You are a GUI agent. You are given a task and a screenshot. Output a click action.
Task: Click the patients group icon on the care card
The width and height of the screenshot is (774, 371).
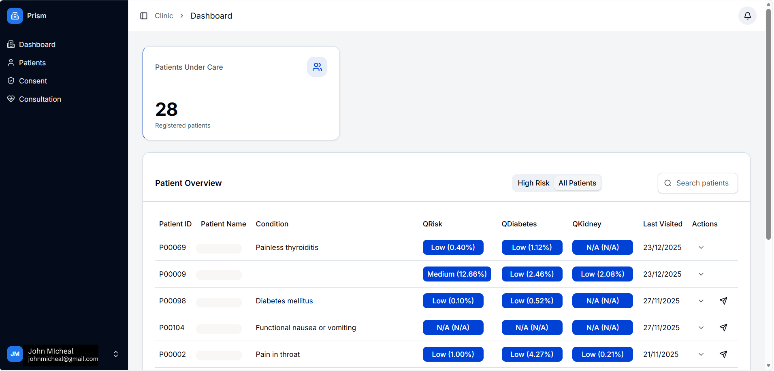pos(317,67)
